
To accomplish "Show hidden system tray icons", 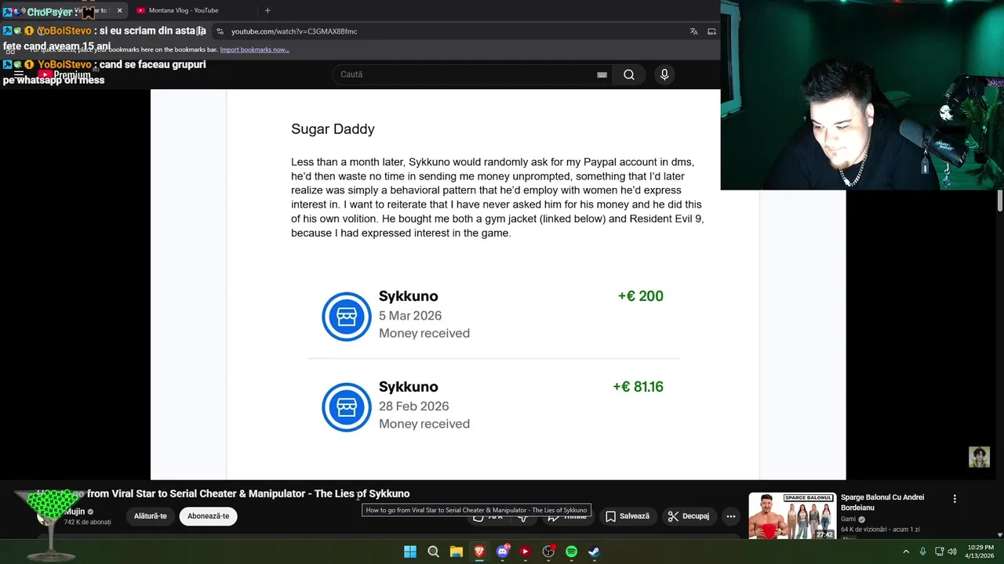I will pyautogui.click(x=906, y=551).
